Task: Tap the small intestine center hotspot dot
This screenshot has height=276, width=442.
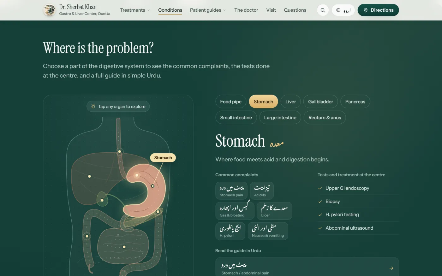Action: pos(124,247)
